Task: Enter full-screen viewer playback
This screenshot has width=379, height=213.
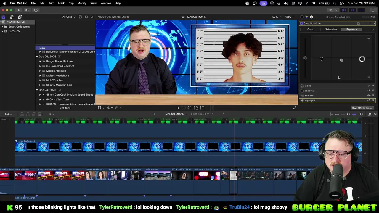Action: (x=295, y=108)
